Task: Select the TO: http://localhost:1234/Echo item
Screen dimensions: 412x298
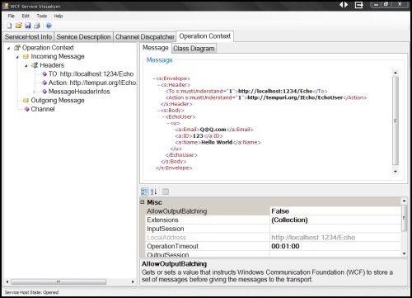Action: [x=91, y=74]
